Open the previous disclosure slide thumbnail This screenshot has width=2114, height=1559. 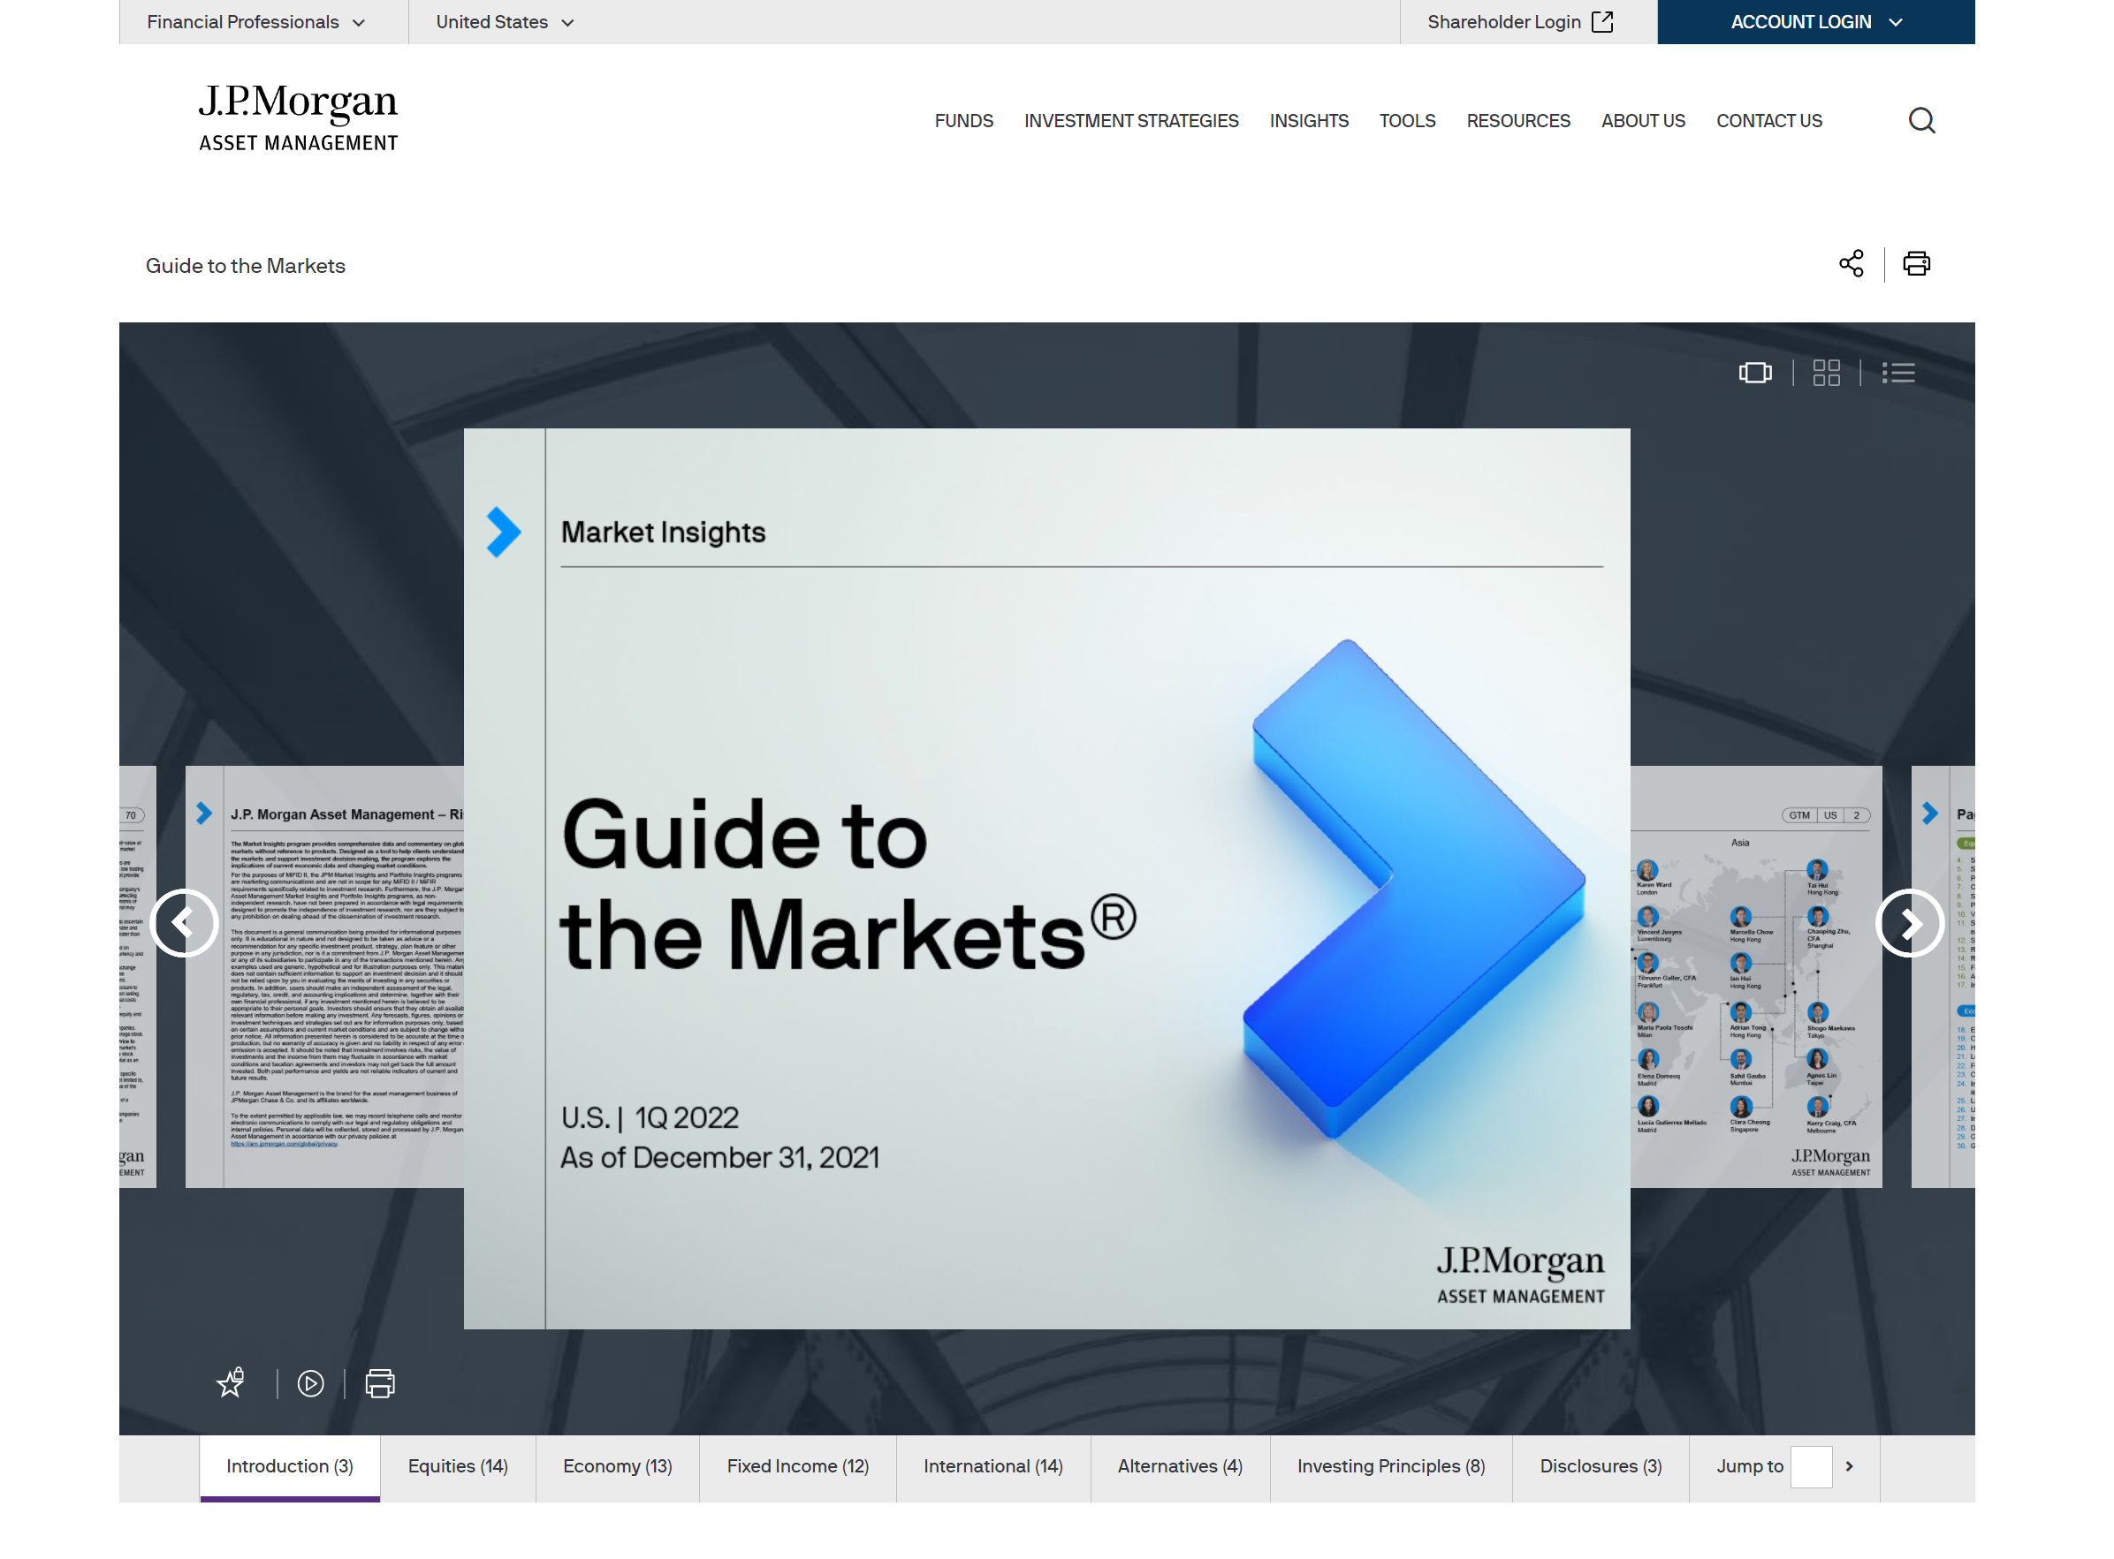325,977
